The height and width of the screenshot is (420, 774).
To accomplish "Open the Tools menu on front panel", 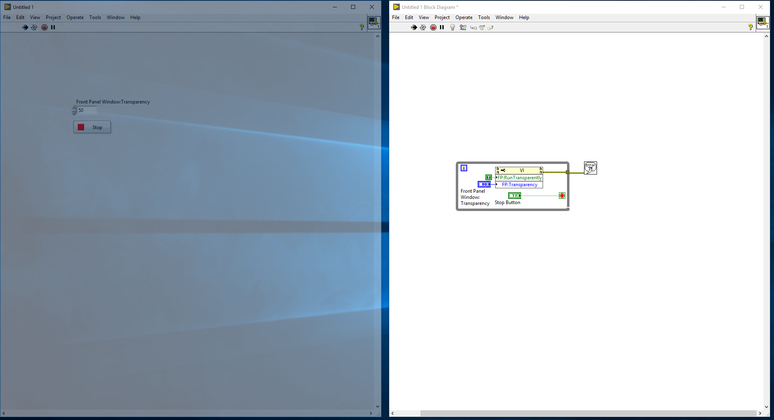I will (x=95, y=17).
